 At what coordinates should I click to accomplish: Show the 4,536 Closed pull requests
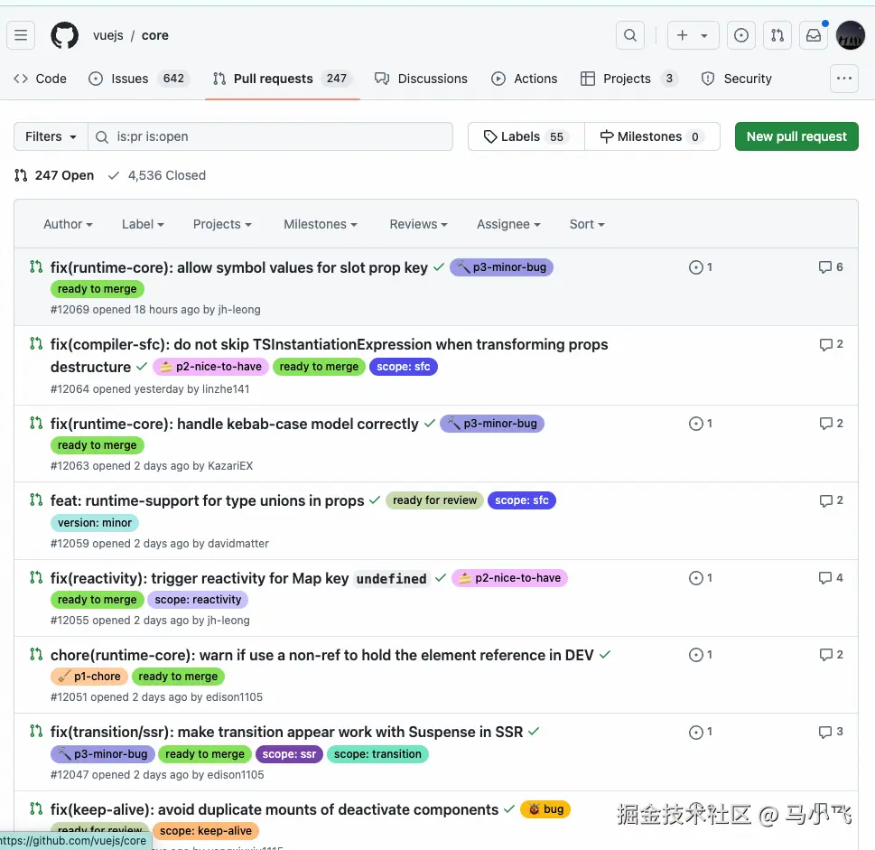(157, 175)
